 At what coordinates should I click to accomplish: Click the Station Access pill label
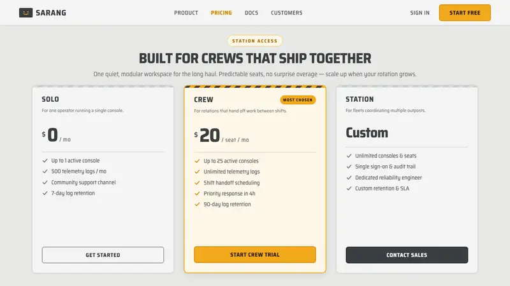coord(254,41)
